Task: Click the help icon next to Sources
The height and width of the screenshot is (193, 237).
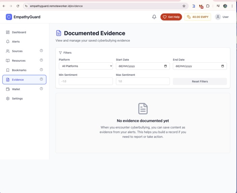Action: 41,51
